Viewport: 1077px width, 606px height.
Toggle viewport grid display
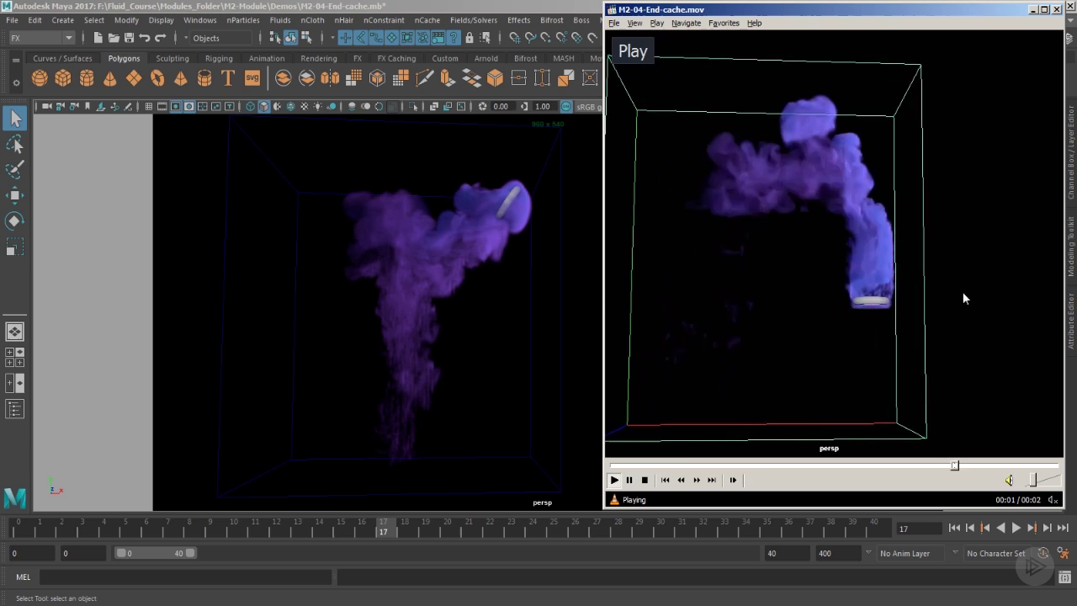[149, 107]
